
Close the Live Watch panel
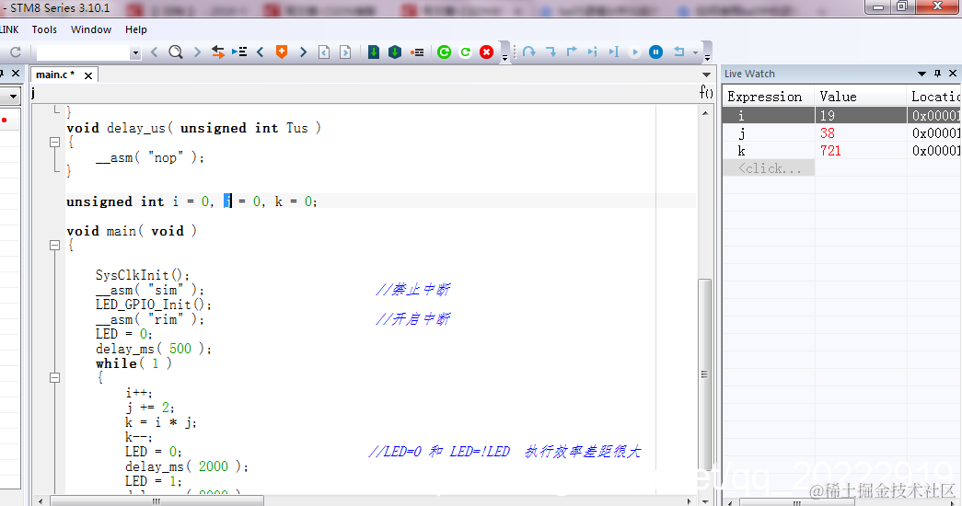[953, 74]
